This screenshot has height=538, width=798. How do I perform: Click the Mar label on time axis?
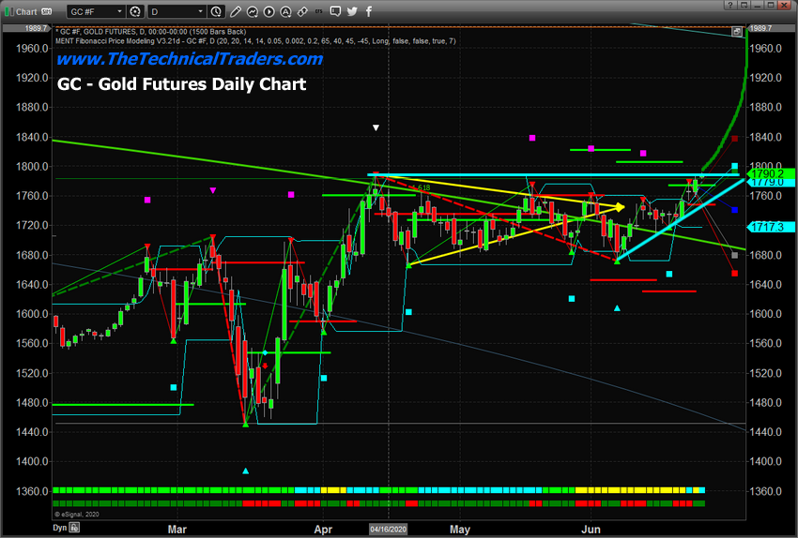(177, 530)
